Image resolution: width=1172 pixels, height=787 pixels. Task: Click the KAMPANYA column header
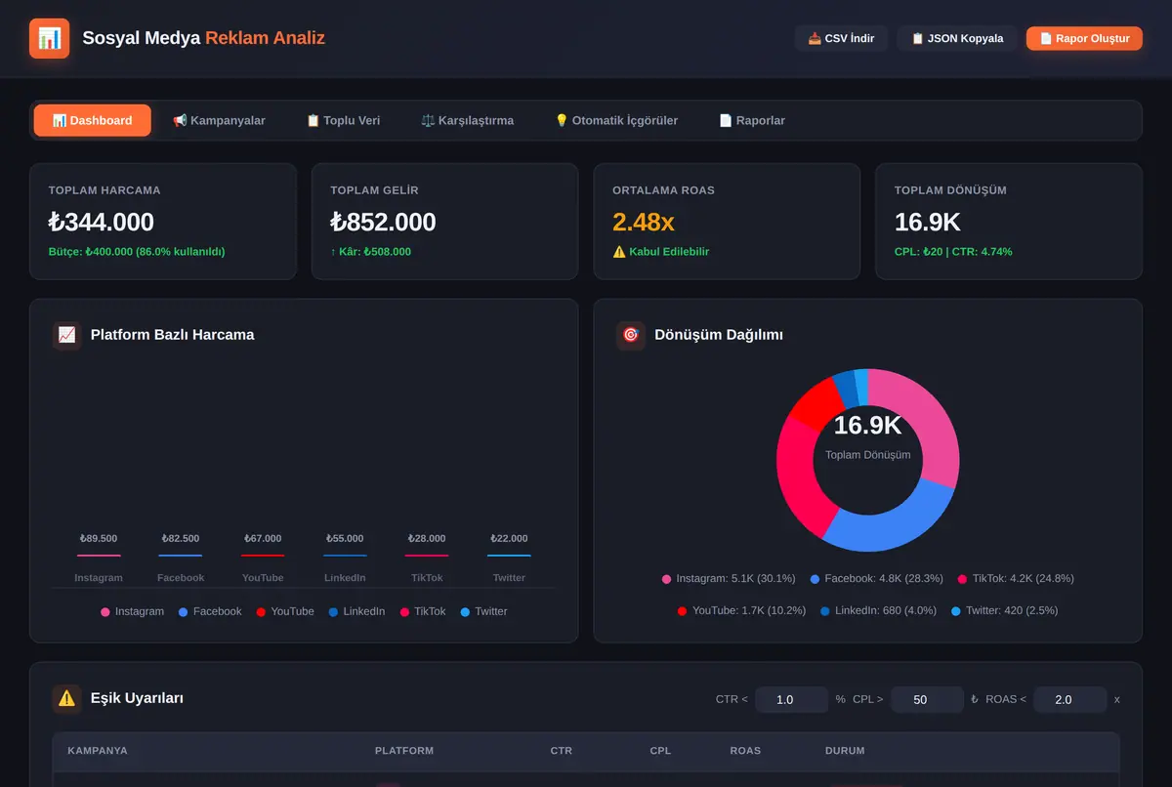coord(98,751)
